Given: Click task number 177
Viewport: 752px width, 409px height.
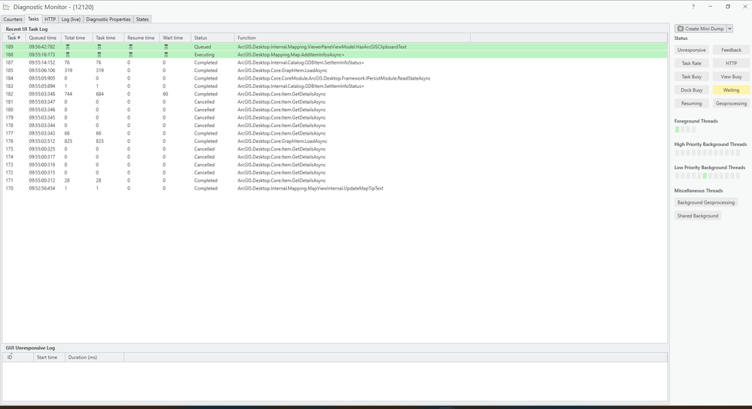Looking at the screenshot, I should tap(10, 133).
